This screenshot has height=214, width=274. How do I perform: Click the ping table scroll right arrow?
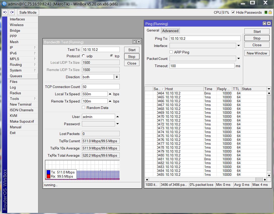point(265,180)
